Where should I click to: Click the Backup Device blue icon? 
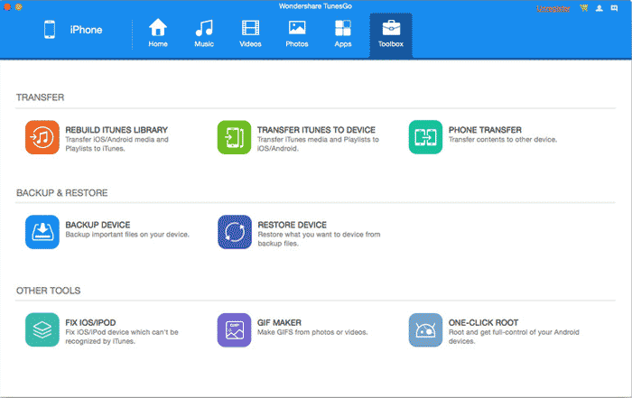(42, 232)
